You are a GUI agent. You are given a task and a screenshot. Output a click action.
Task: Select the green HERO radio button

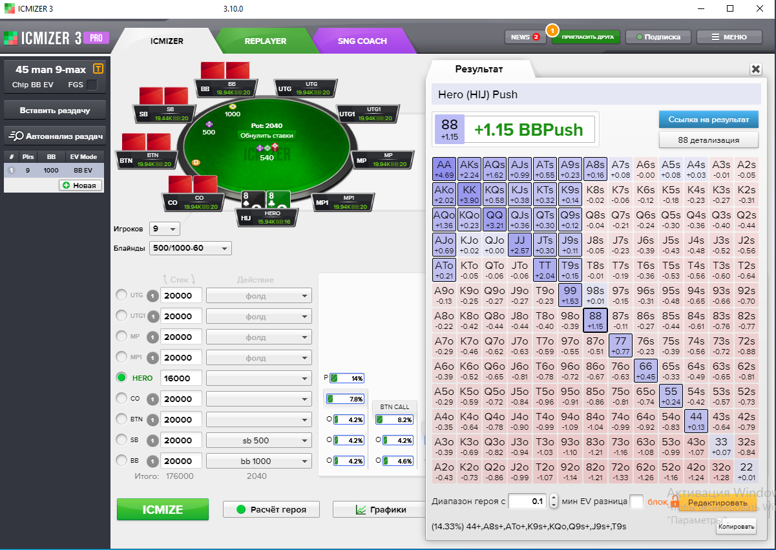click(x=121, y=378)
